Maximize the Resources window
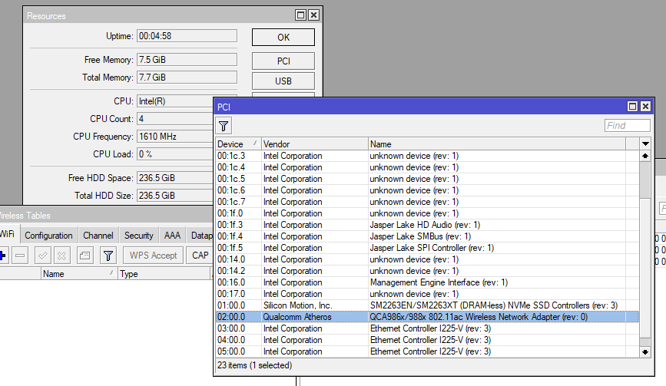Image resolution: width=666 pixels, height=386 pixels. click(x=300, y=15)
